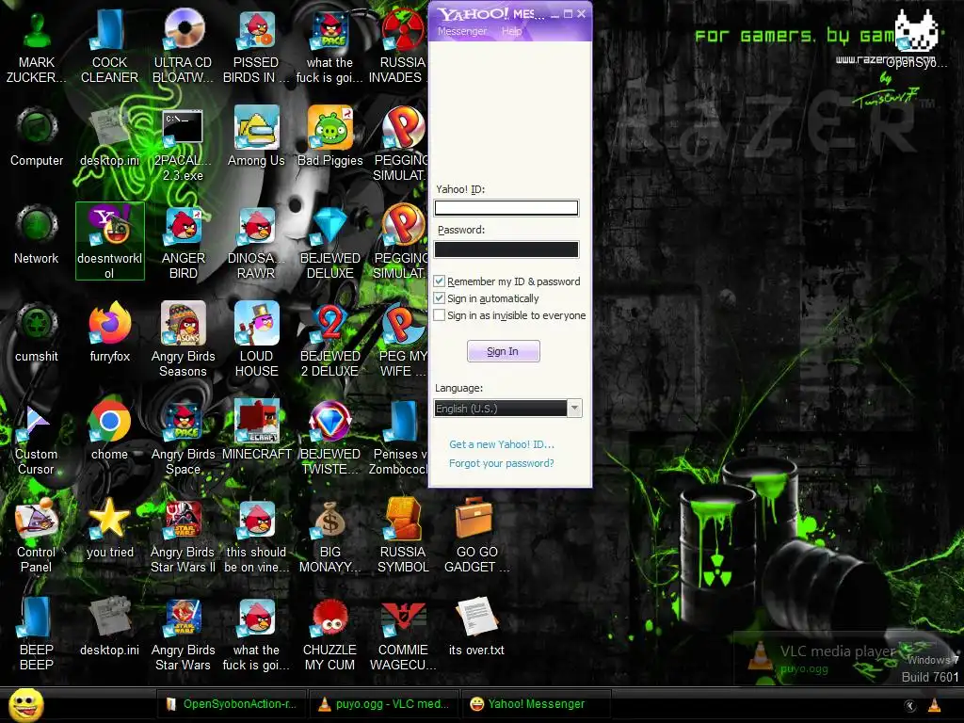
Task: Open the LOUD HOUSE icon
Action: (256, 323)
